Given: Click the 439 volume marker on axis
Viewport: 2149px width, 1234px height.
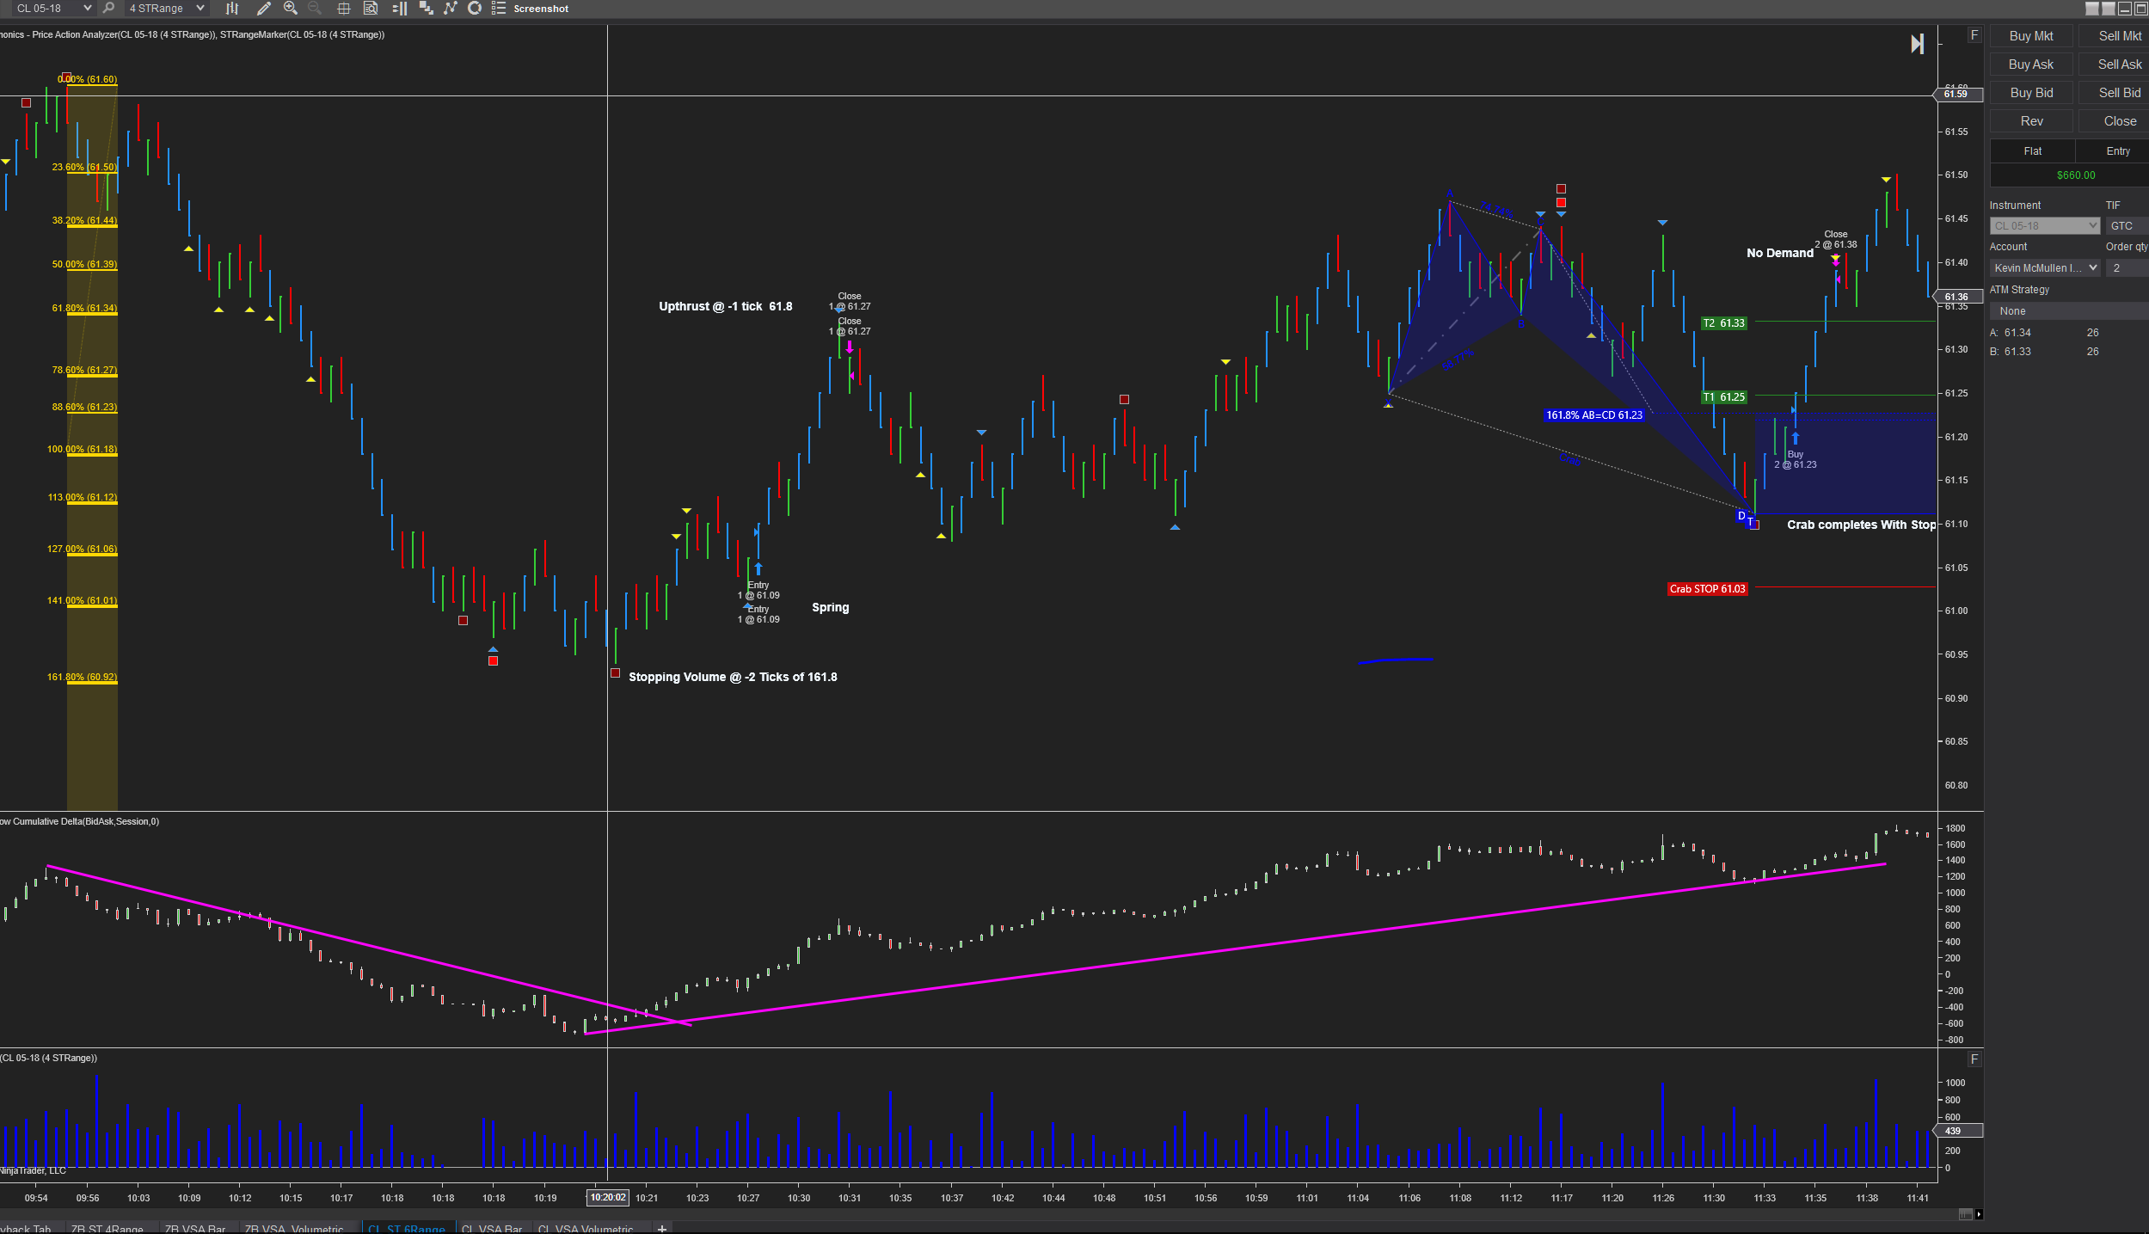Looking at the screenshot, I should click(x=1956, y=1131).
